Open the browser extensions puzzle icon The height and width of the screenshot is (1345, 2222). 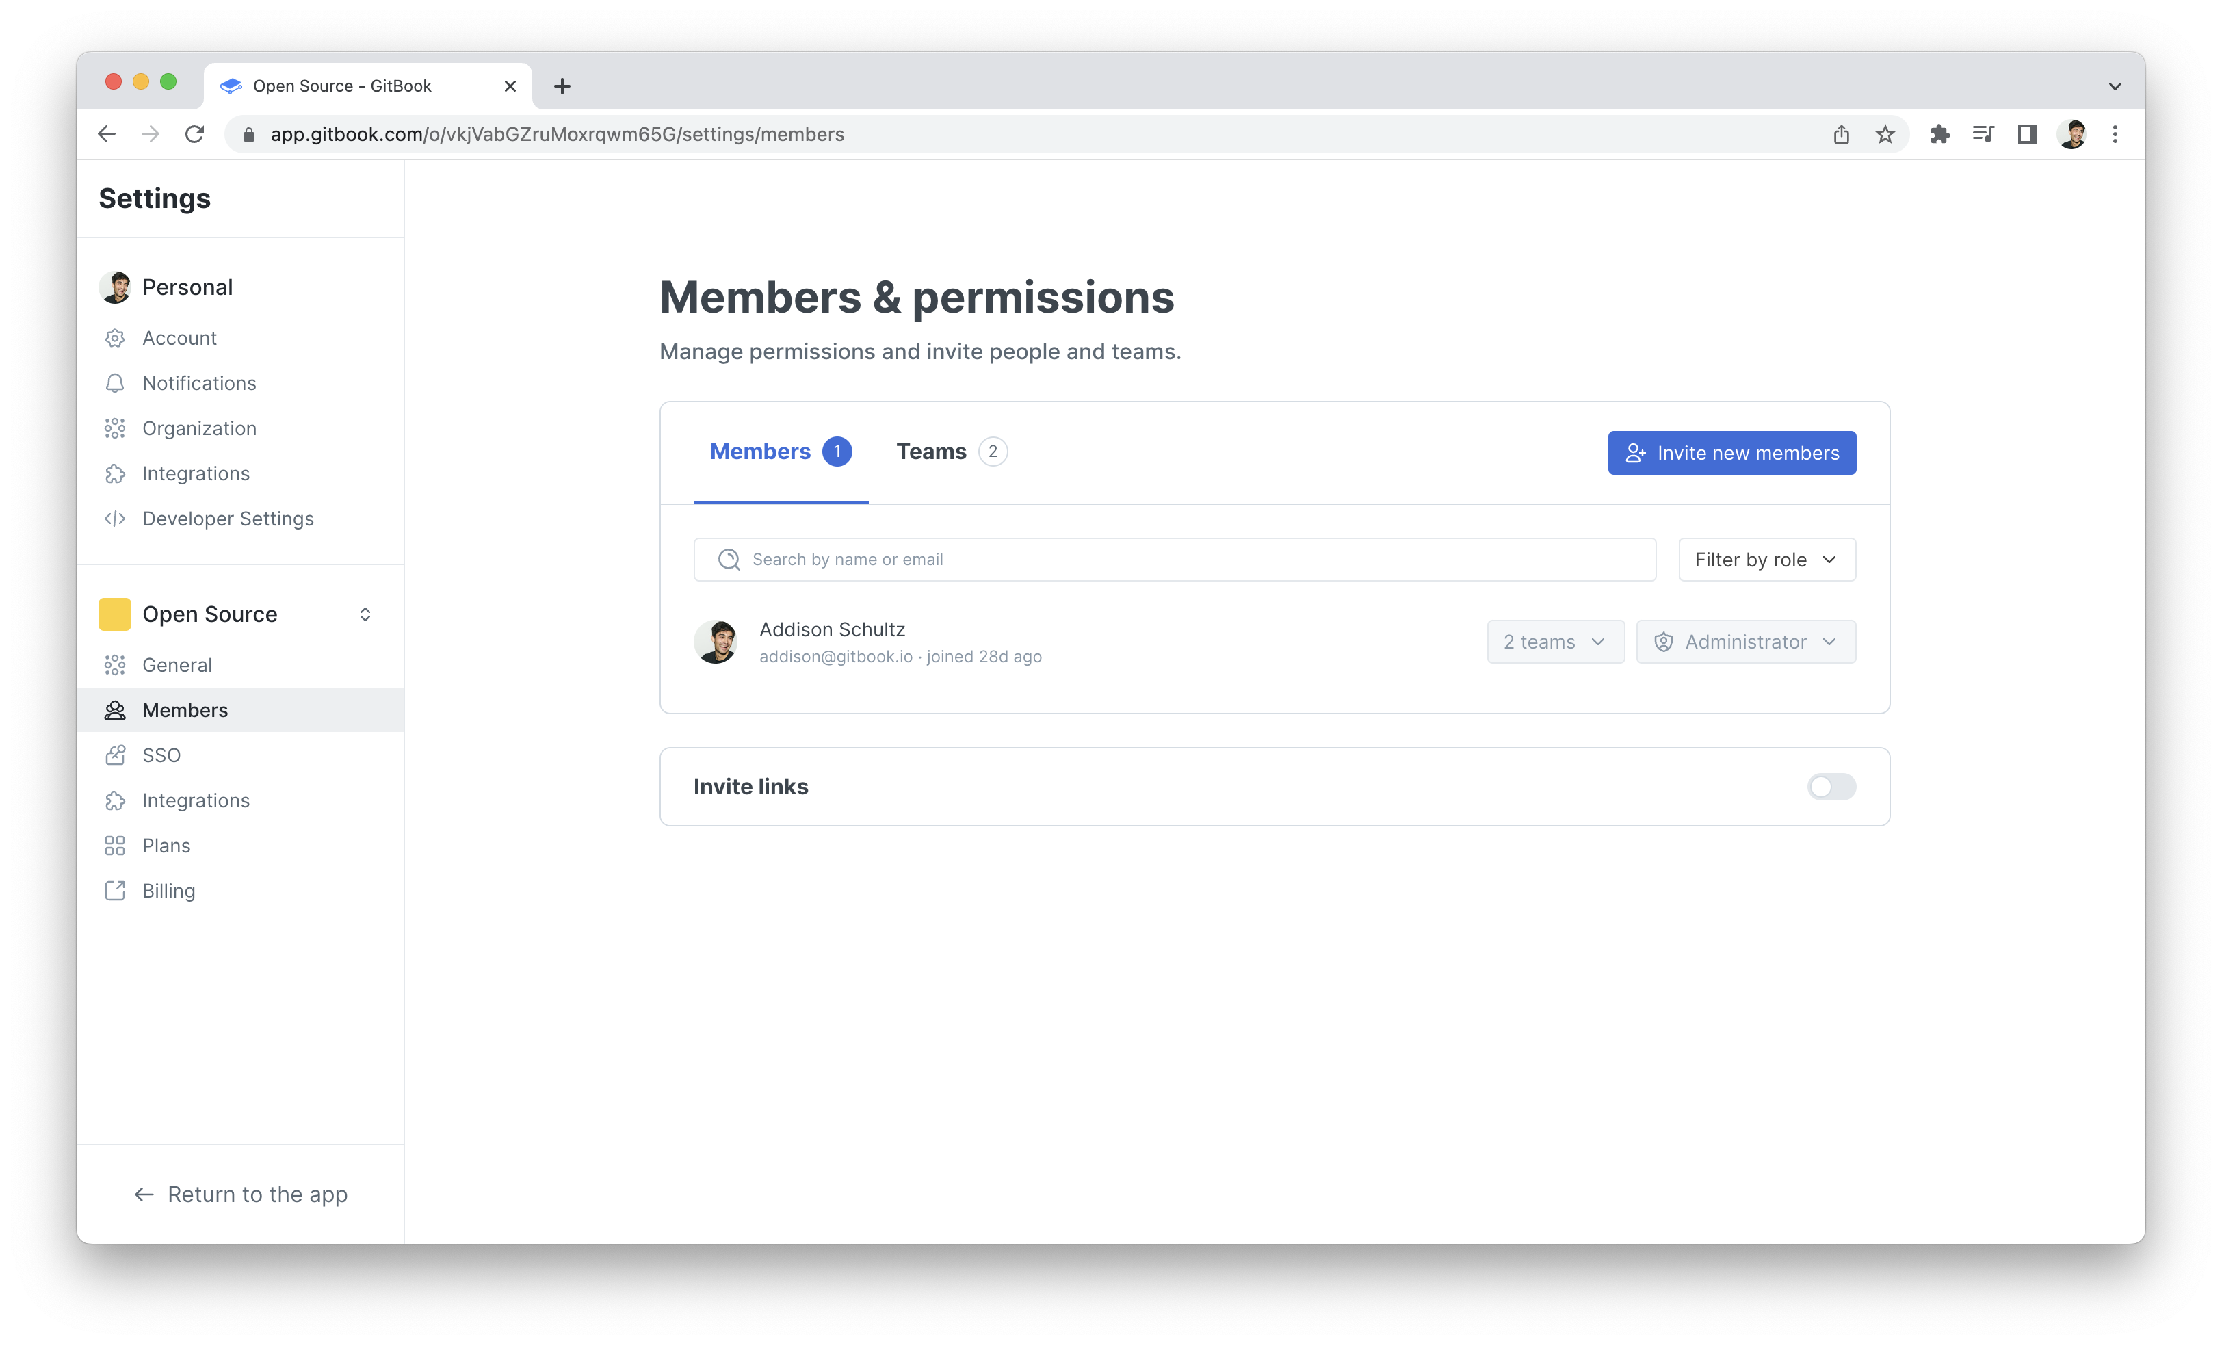[1939, 134]
